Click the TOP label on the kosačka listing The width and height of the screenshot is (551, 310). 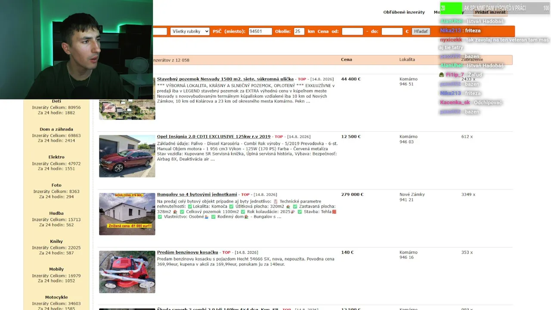click(x=226, y=252)
